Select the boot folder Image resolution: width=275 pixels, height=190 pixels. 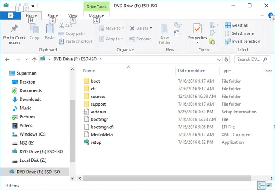pos(95,81)
